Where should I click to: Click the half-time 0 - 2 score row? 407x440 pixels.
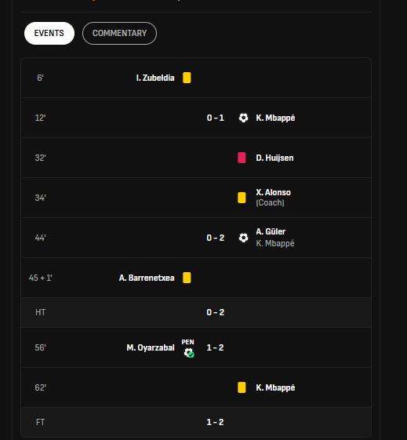click(196, 312)
